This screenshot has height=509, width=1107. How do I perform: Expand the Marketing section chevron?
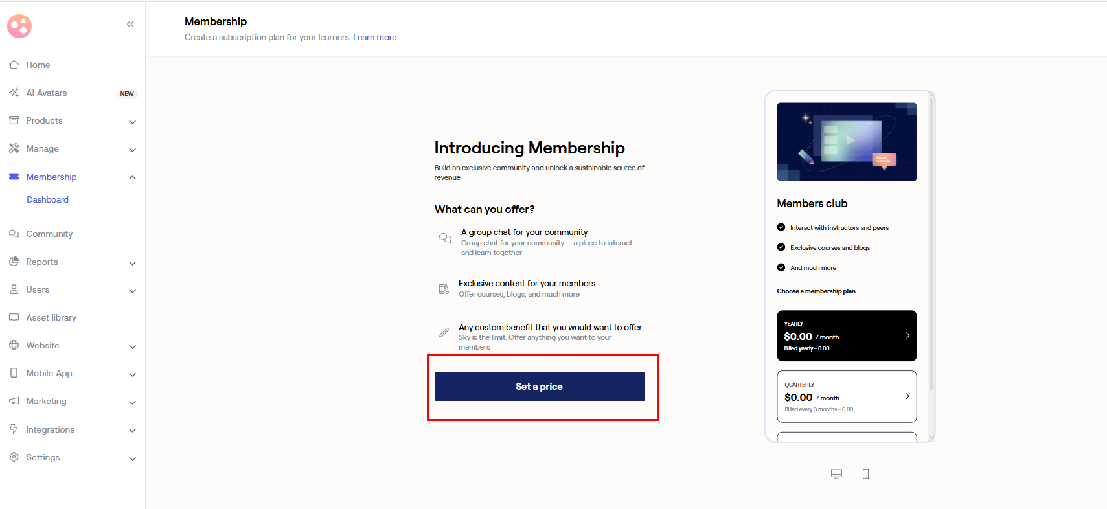pos(132,402)
